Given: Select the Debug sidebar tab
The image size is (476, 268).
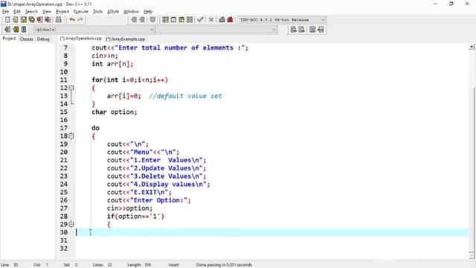Looking at the screenshot, I should (x=43, y=39).
